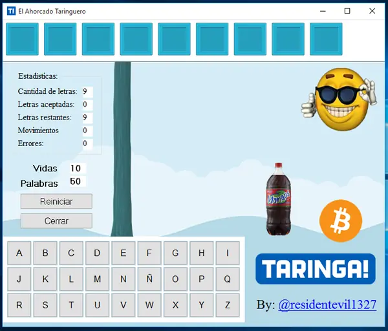Pick the L letter button
Viewport: 388px width, 331px height.
71,279
